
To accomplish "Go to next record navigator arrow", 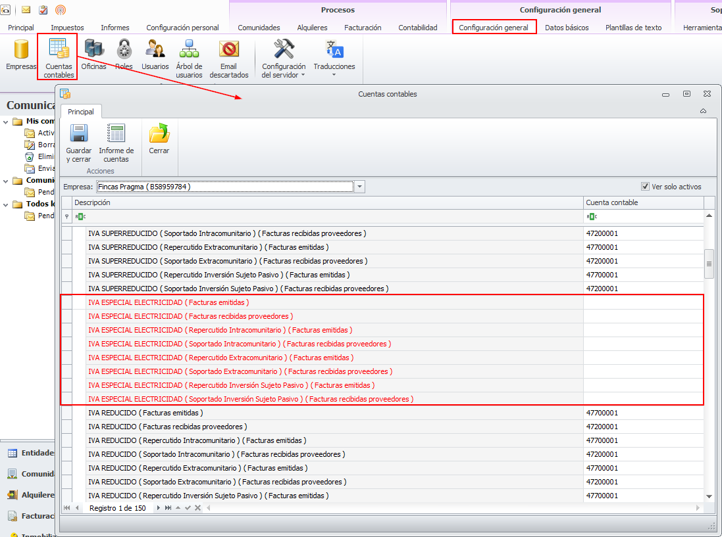I will 159,507.
